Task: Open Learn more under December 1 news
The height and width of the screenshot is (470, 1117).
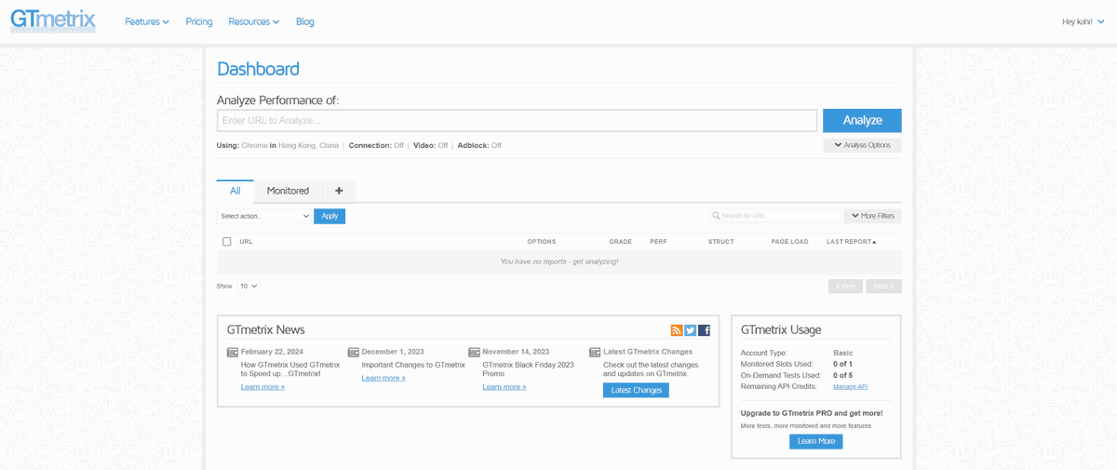Action: click(x=384, y=378)
